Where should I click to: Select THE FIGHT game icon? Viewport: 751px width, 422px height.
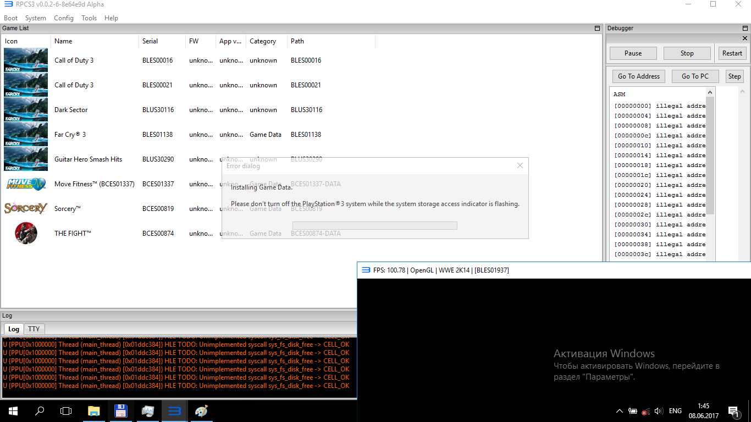pos(26,233)
